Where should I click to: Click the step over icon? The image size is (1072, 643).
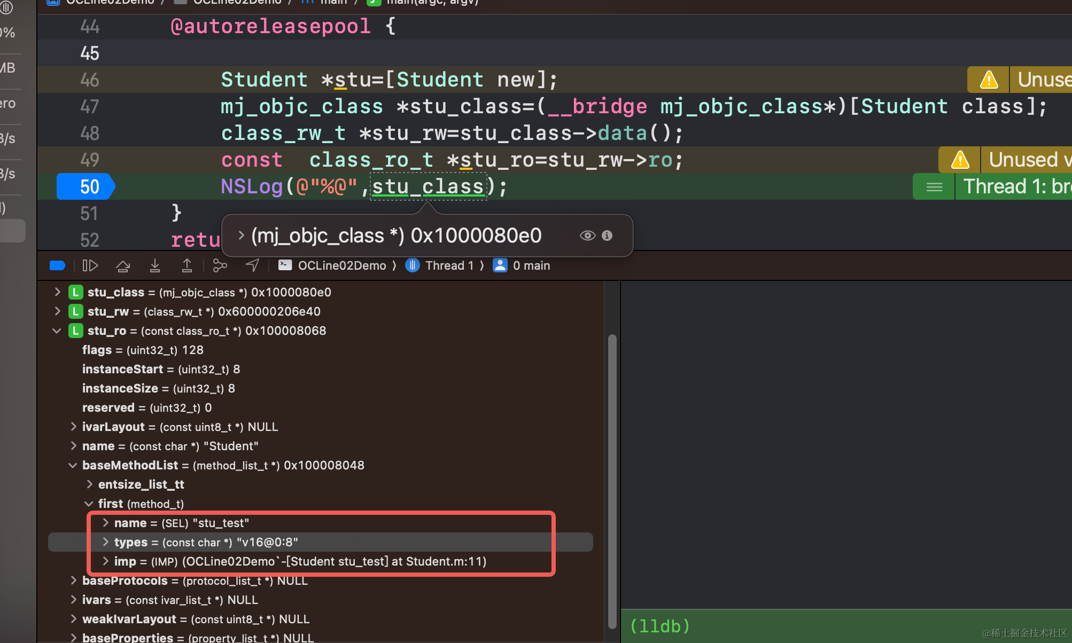tap(123, 265)
